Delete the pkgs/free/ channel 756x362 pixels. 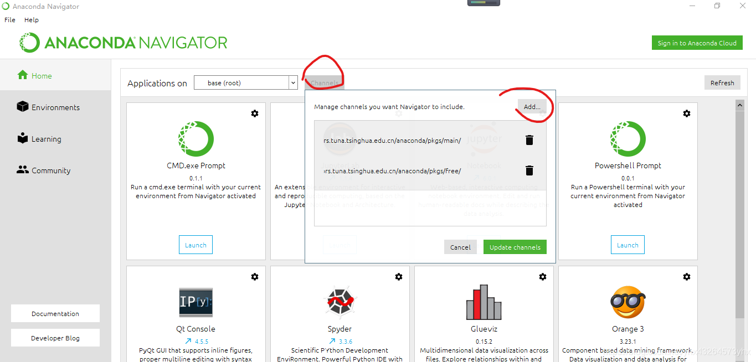(x=529, y=170)
